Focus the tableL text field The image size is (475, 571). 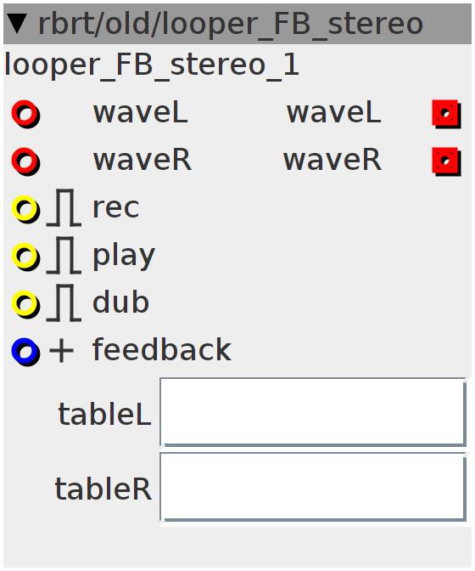[x=313, y=412]
